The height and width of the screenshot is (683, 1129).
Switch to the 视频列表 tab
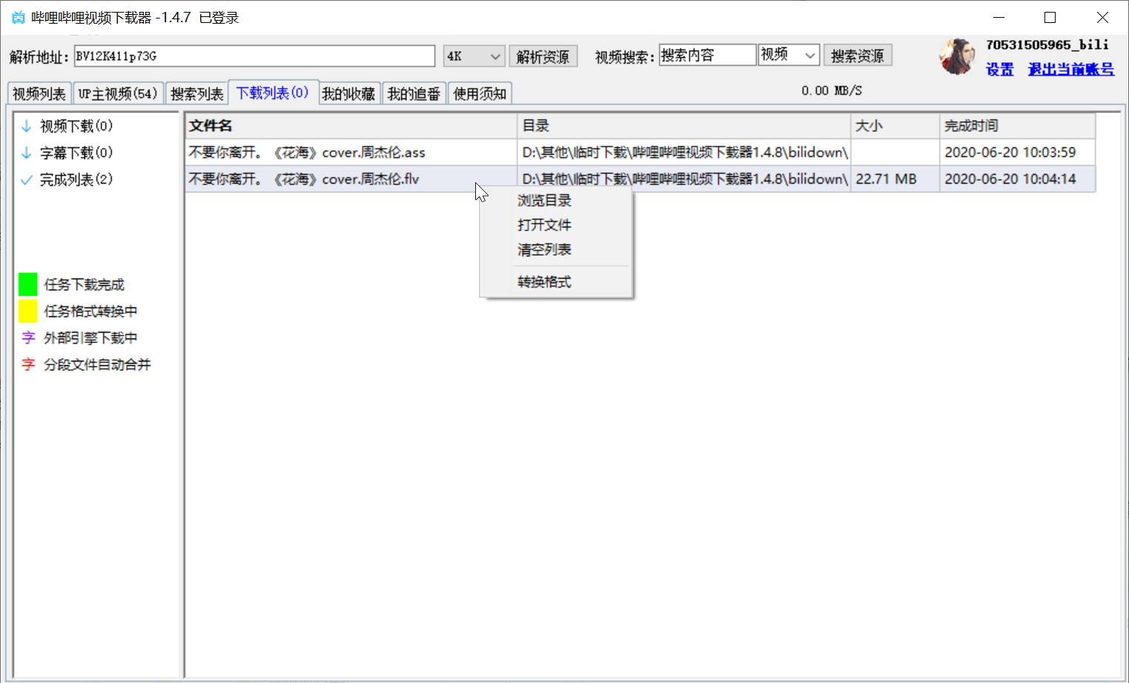[39, 94]
